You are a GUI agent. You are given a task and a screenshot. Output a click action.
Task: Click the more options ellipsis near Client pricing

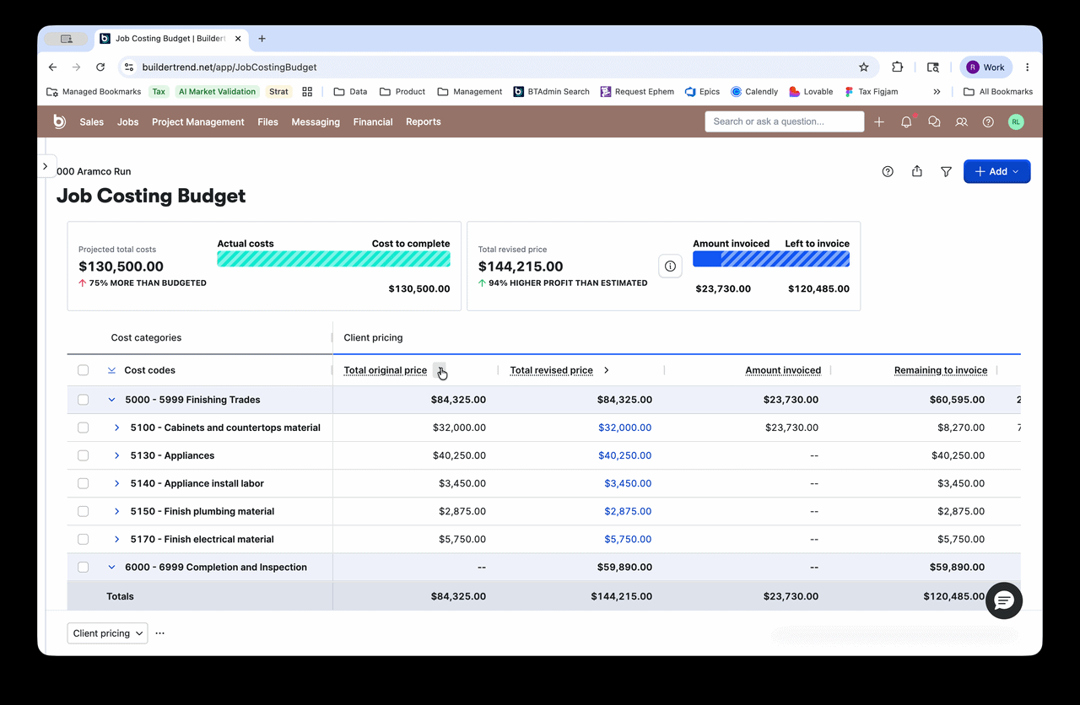point(160,633)
